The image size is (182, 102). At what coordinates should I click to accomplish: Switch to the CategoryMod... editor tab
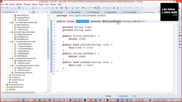(111, 12)
